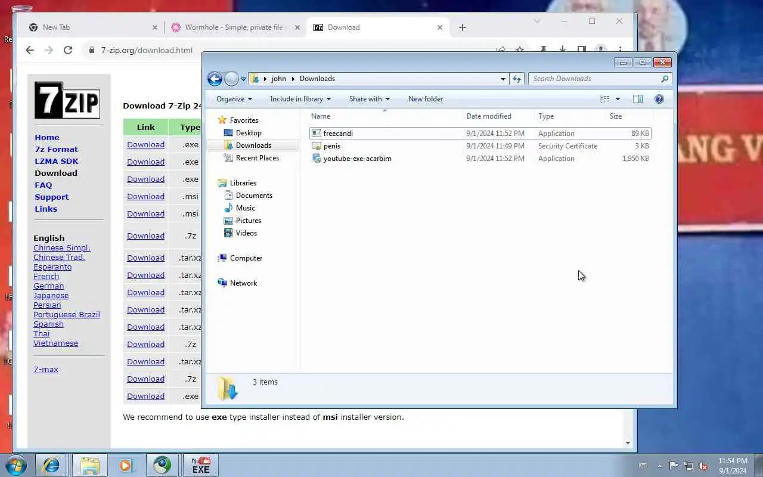The image size is (763, 477).
Task: Open the Music library
Action: pyautogui.click(x=245, y=208)
